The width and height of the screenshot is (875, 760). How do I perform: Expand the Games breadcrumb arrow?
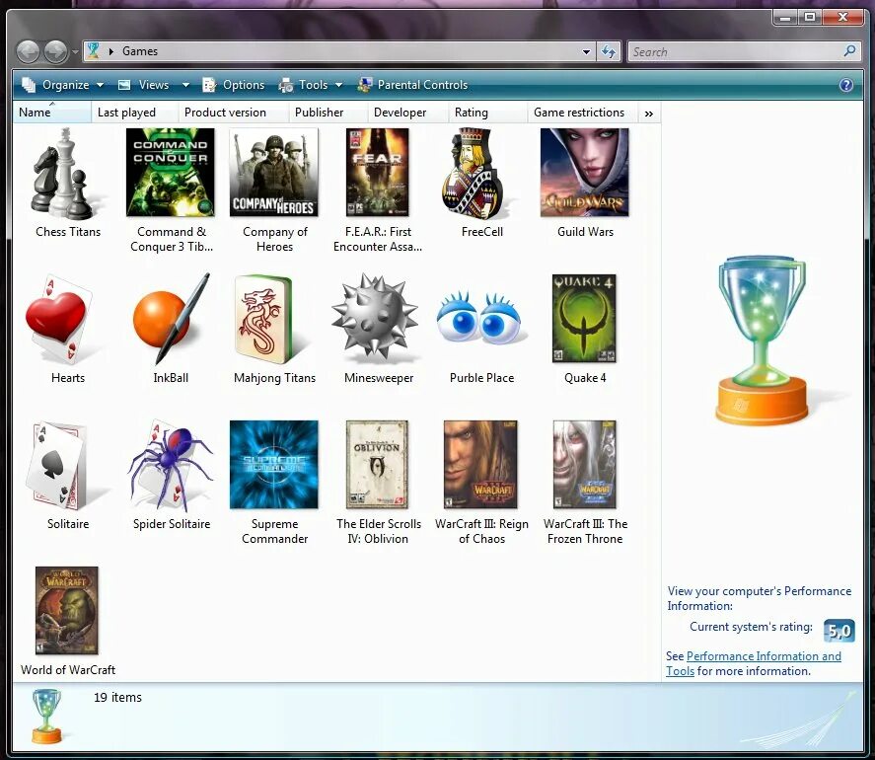[111, 51]
